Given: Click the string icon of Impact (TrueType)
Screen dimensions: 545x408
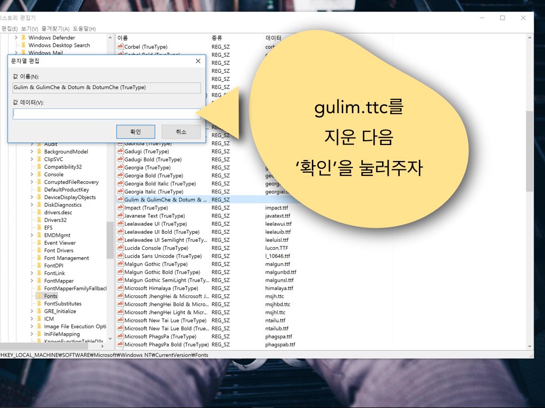Looking at the screenshot, I should click(120, 208).
